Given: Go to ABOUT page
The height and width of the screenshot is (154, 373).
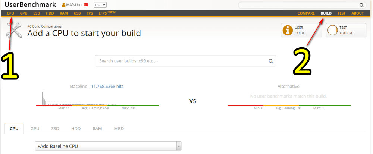Looking at the screenshot, I should click(x=358, y=13).
